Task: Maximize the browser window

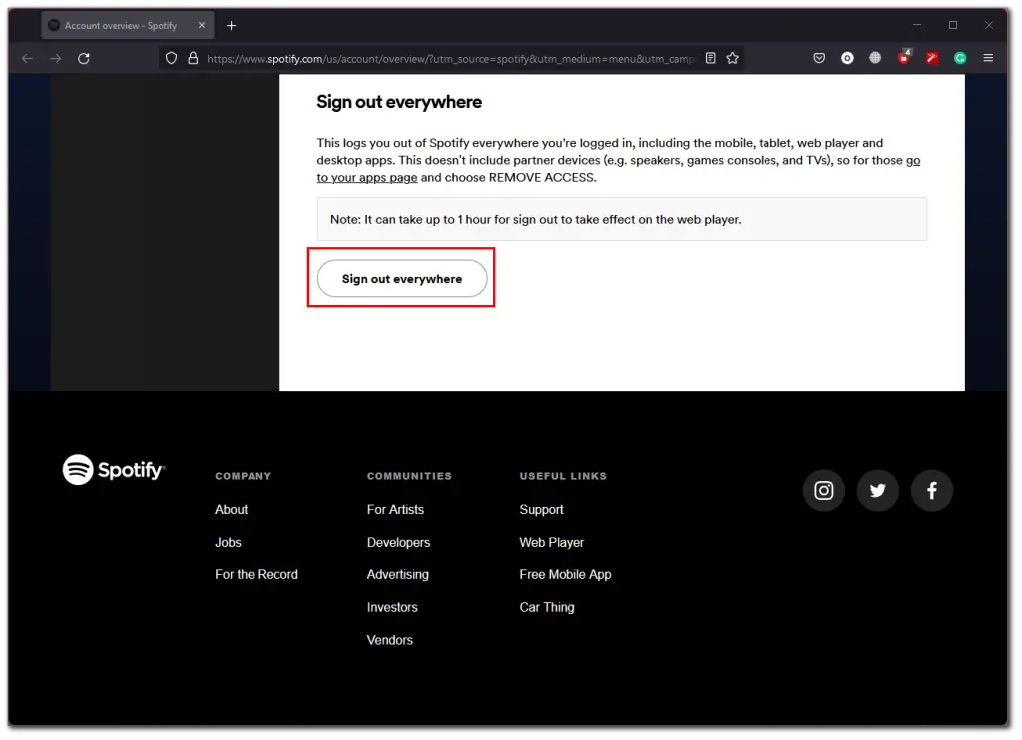Action: click(953, 25)
